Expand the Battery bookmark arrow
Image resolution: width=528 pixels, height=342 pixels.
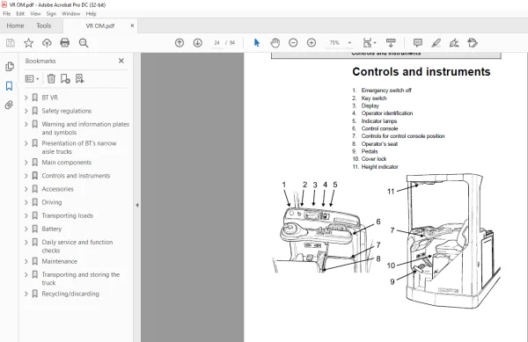pos(26,229)
